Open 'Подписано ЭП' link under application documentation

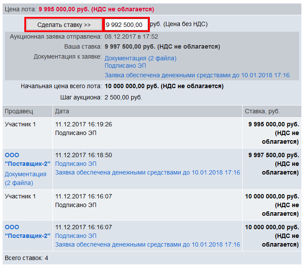pos(125,66)
